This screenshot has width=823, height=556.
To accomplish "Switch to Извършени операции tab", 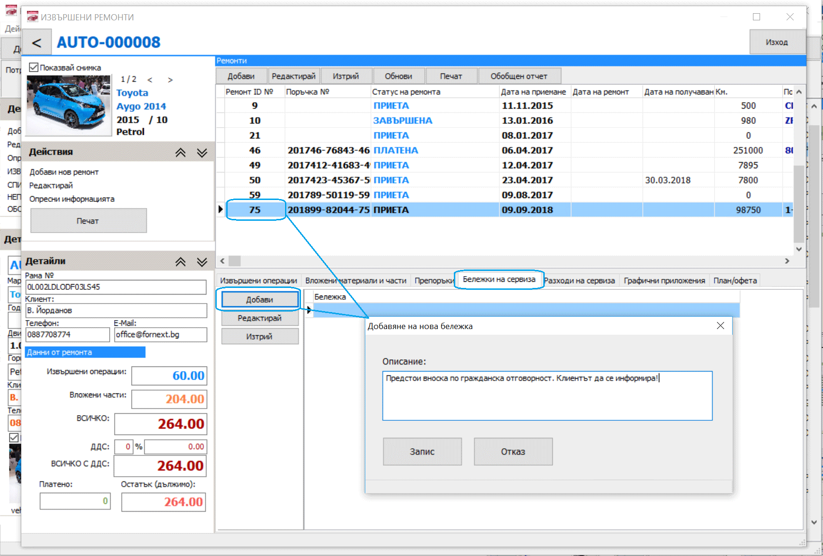I will pos(258,281).
